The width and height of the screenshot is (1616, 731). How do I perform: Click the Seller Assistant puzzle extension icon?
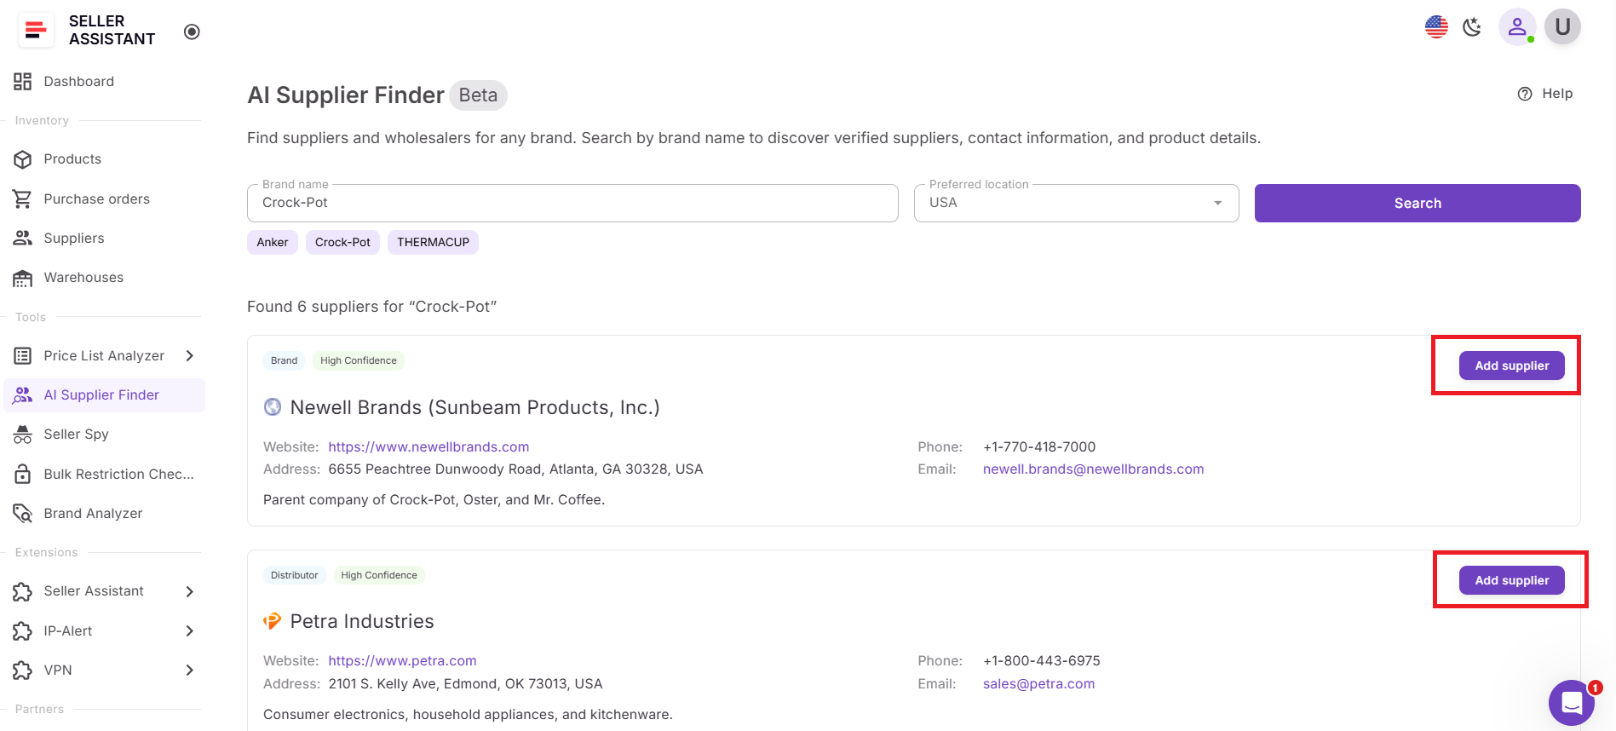click(23, 591)
